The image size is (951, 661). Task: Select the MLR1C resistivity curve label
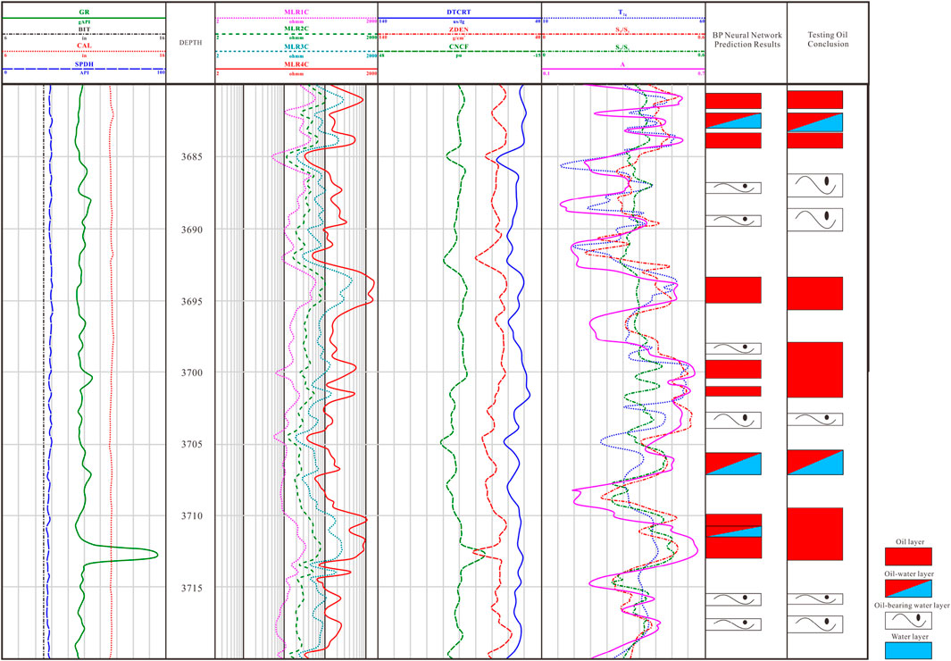(296, 13)
